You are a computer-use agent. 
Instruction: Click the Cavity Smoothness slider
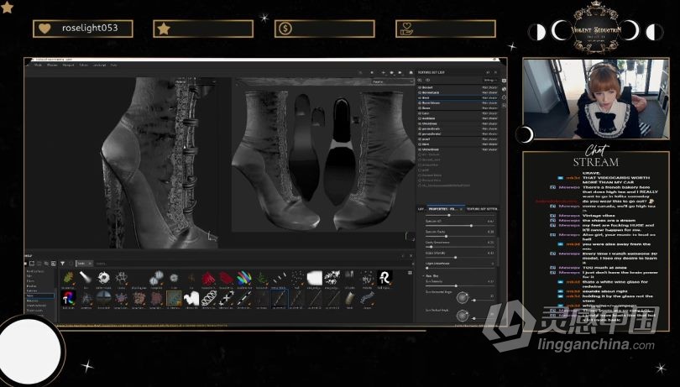[x=460, y=247]
